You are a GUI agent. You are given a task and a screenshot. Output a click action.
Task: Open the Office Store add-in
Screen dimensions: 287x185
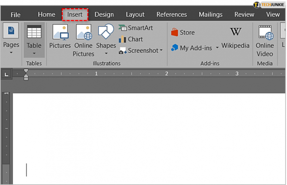pyautogui.click(x=182, y=33)
